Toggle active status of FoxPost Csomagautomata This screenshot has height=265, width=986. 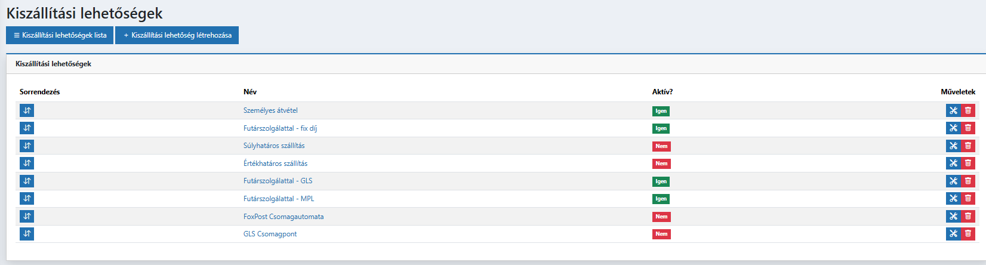click(661, 217)
